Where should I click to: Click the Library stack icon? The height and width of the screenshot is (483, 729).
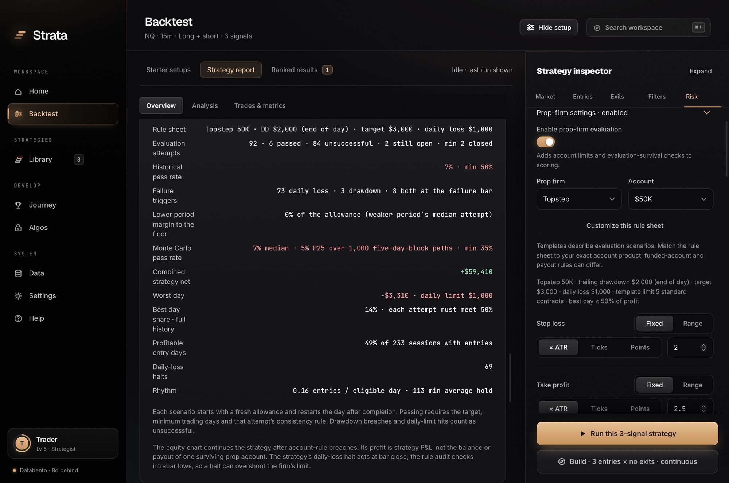pyautogui.click(x=18, y=159)
